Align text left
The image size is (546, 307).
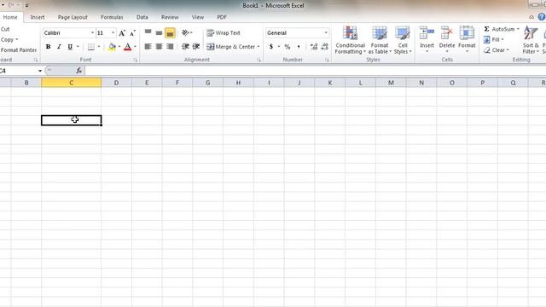(148, 47)
